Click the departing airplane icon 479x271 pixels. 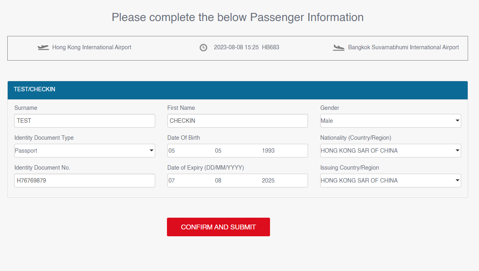(43, 47)
